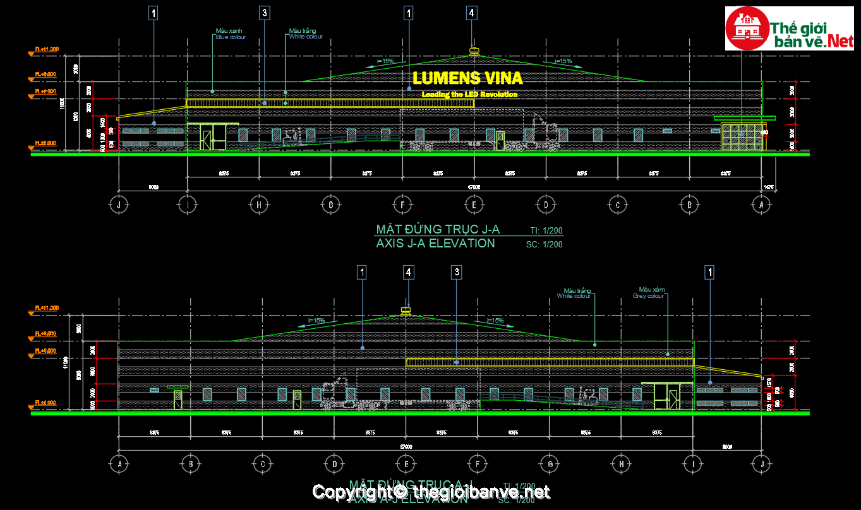Select roof ventilator on J-A elevation ridge
This screenshot has height=510, width=861.
tap(474, 50)
